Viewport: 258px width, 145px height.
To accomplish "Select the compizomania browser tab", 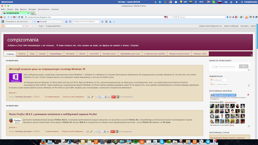I will (16, 13).
